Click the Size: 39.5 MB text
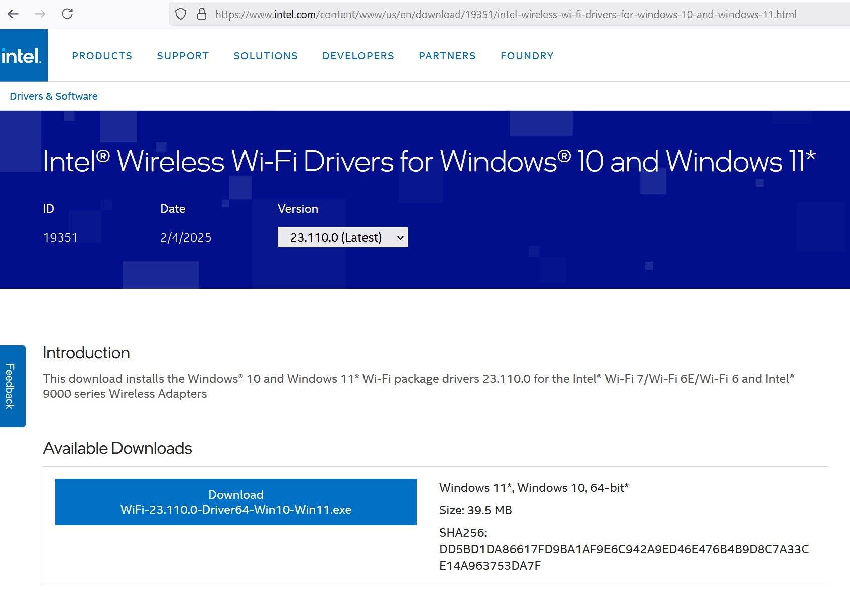The image size is (850, 600). 475,510
